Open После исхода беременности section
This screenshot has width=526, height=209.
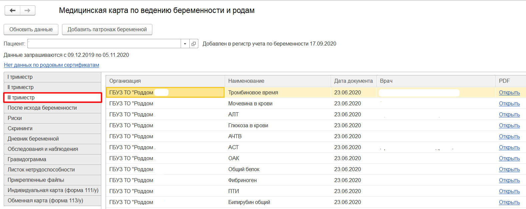point(52,108)
